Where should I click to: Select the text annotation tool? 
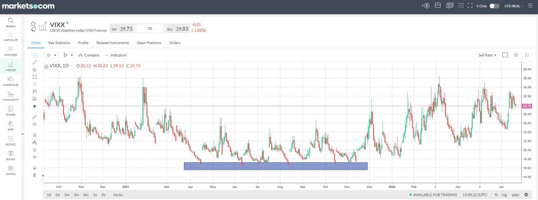[34, 84]
